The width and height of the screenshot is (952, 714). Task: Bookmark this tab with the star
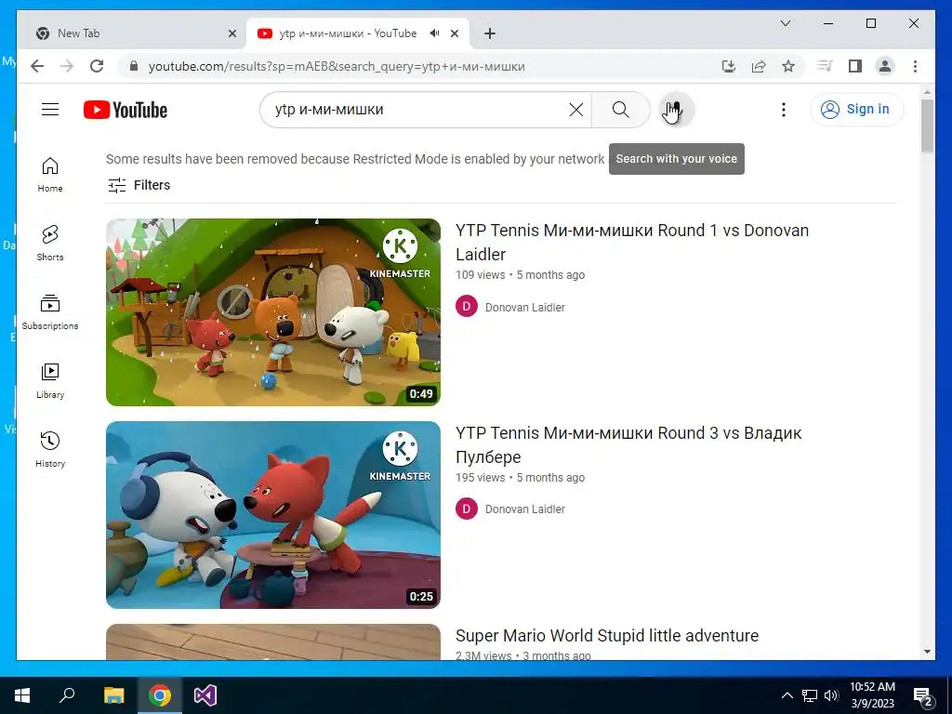[x=788, y=66]
